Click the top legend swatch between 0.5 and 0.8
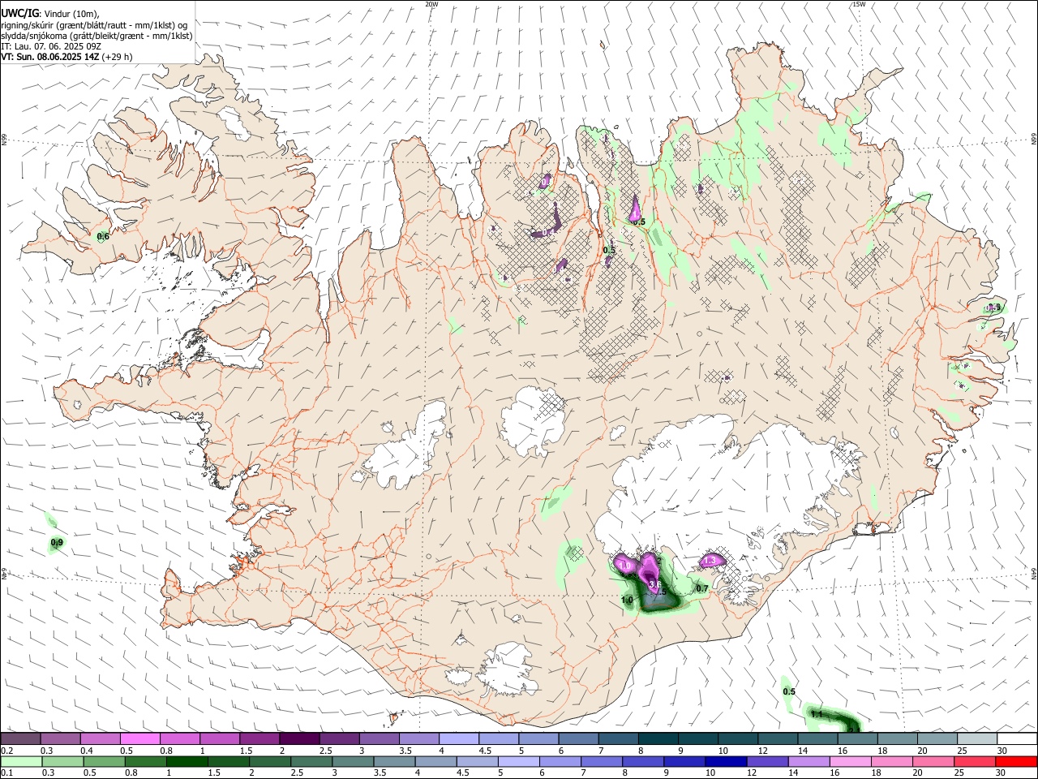 (x=140, y=739)
